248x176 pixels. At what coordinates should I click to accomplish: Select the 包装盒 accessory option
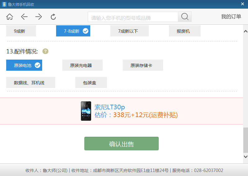[x=91, y=82]
